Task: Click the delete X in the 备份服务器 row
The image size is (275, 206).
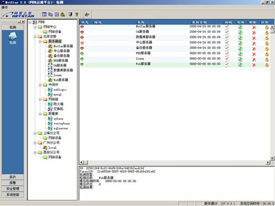Action: tap(254, 49)
